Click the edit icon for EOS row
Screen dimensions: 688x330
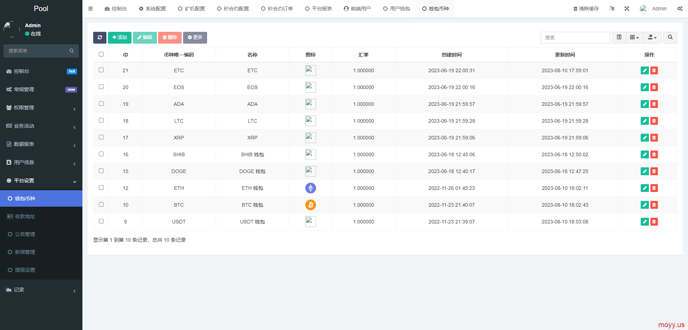point(645,87)
